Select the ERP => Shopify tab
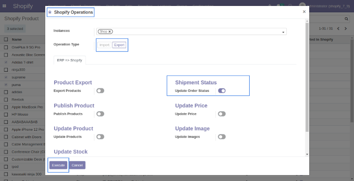Screen dimensions: 354x181 (x=69, y=60)
